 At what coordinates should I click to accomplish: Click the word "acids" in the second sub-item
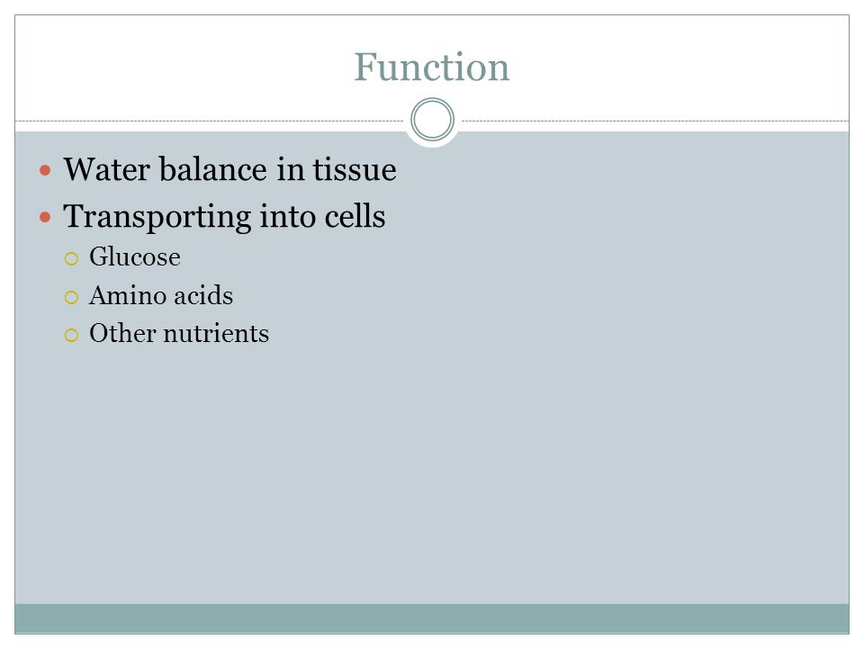tap(202, 295)
